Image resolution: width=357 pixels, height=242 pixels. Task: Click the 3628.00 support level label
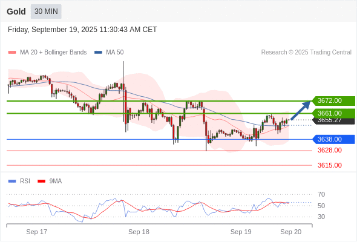pyautogui.click(x=329, y=150)
